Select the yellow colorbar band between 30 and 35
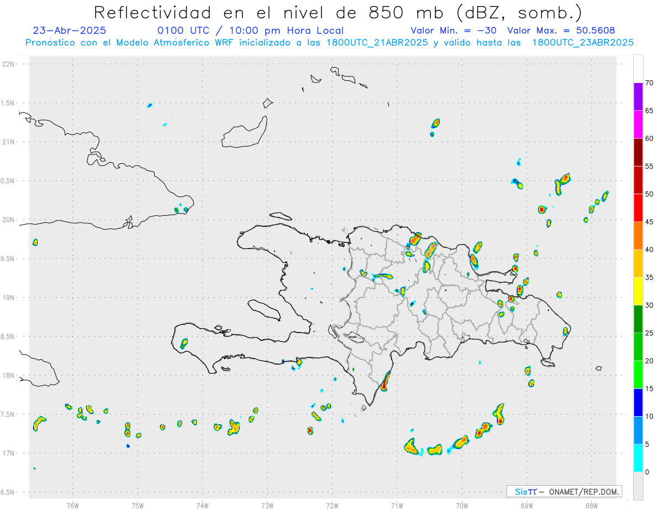This screenshot has height=513, width=664. coord(638,291)
